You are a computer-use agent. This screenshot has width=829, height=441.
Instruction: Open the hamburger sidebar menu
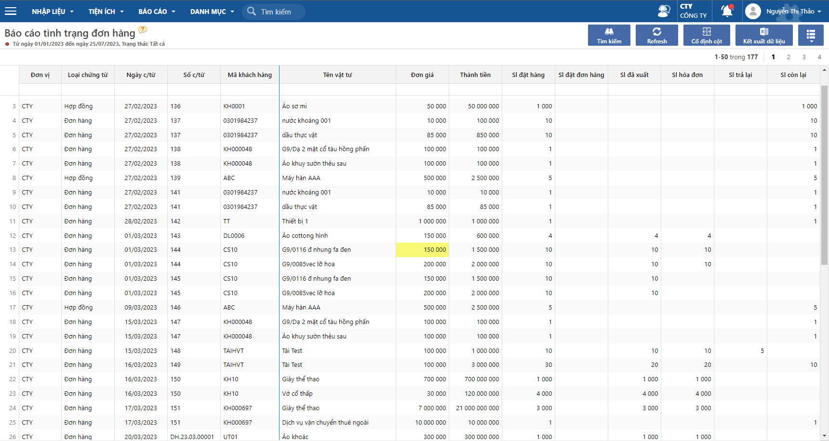tap(10, 11)
